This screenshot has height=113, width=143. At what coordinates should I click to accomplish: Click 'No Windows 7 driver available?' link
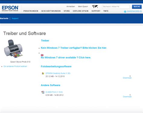tap(66, 57)
